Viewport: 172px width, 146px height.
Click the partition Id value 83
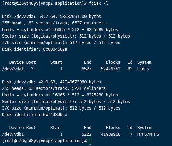130,69
